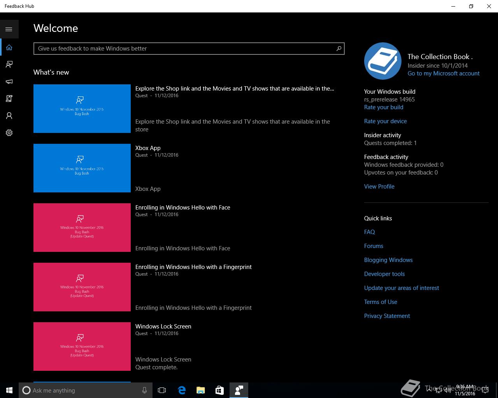Open the Xbox App quest thumbnail
498x398 pixels.
pyautogui.click(x=82, y=168)
